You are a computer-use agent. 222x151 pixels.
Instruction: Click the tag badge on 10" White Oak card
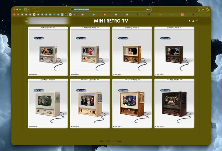click(x=81, y=90)
